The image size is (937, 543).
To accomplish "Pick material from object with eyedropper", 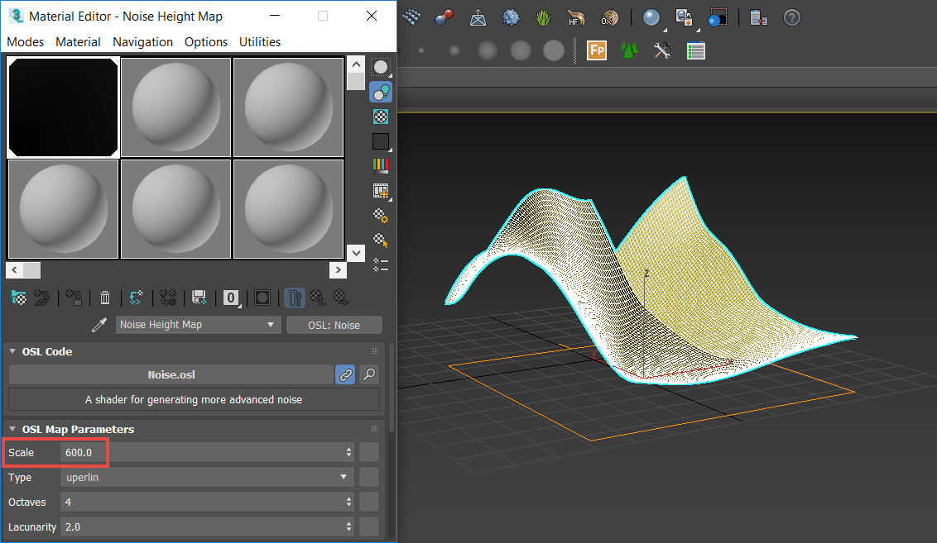I will 100,325.
